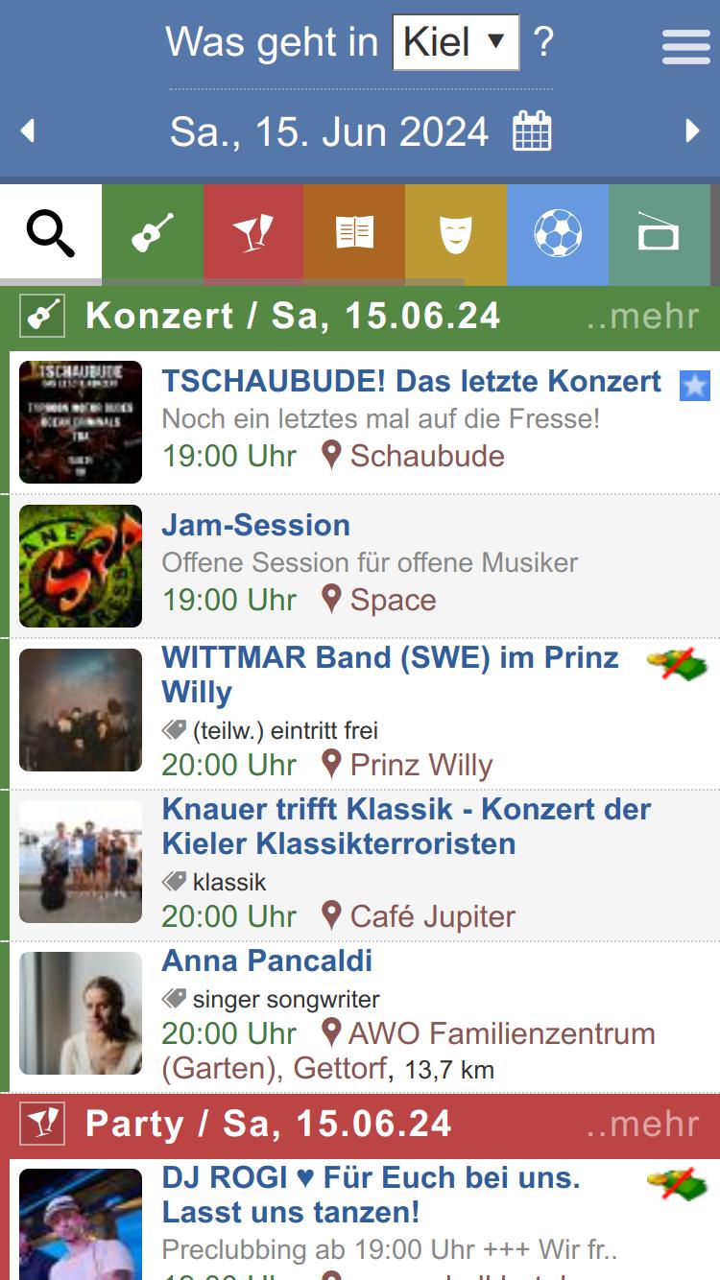Open the calendar date picker icon
Screen dimensions: 720x1280
point(532,131)
